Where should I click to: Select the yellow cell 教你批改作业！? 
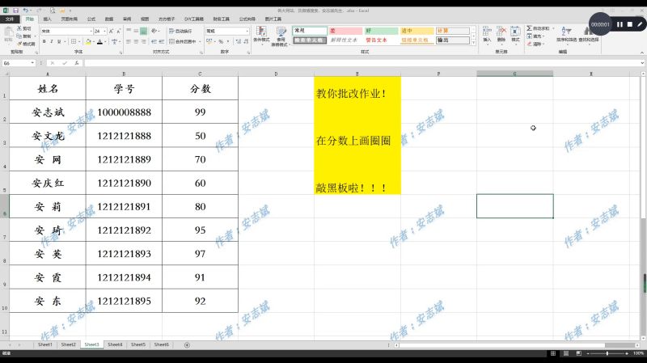point(357,88)
